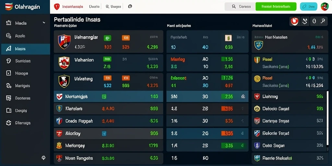Click the red circular badge icon top right
Screen dimensions: 332x166
[x=294, y=21]
